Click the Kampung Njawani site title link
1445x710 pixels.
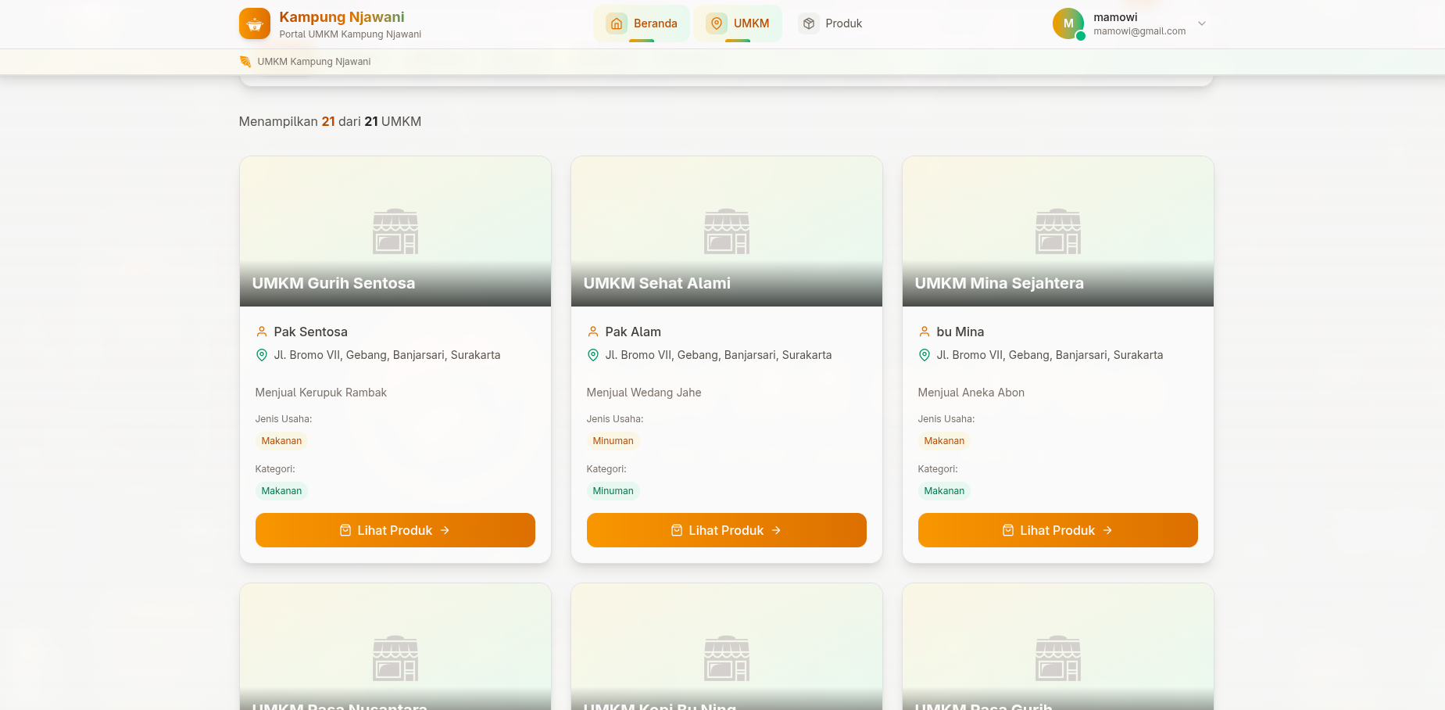pos(342,17)
